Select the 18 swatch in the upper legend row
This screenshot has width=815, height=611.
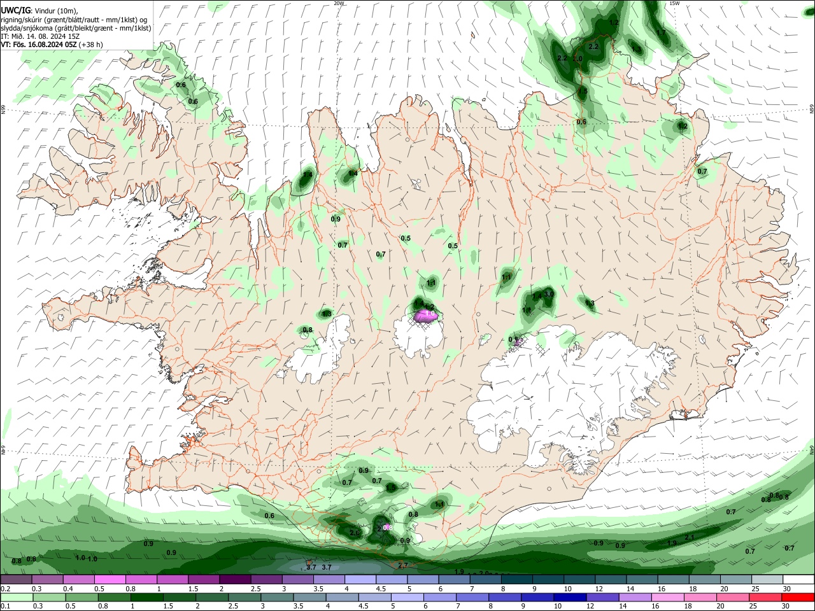[705, 579]
